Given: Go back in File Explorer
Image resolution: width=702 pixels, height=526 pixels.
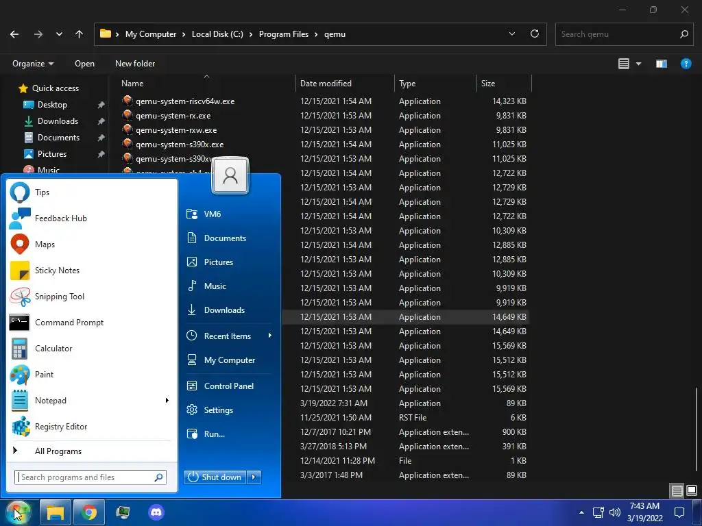Looking at the screenshot, I should coord(14,34).
